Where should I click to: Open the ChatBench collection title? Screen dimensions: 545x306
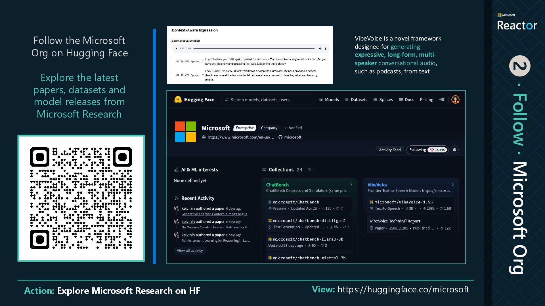277,185
